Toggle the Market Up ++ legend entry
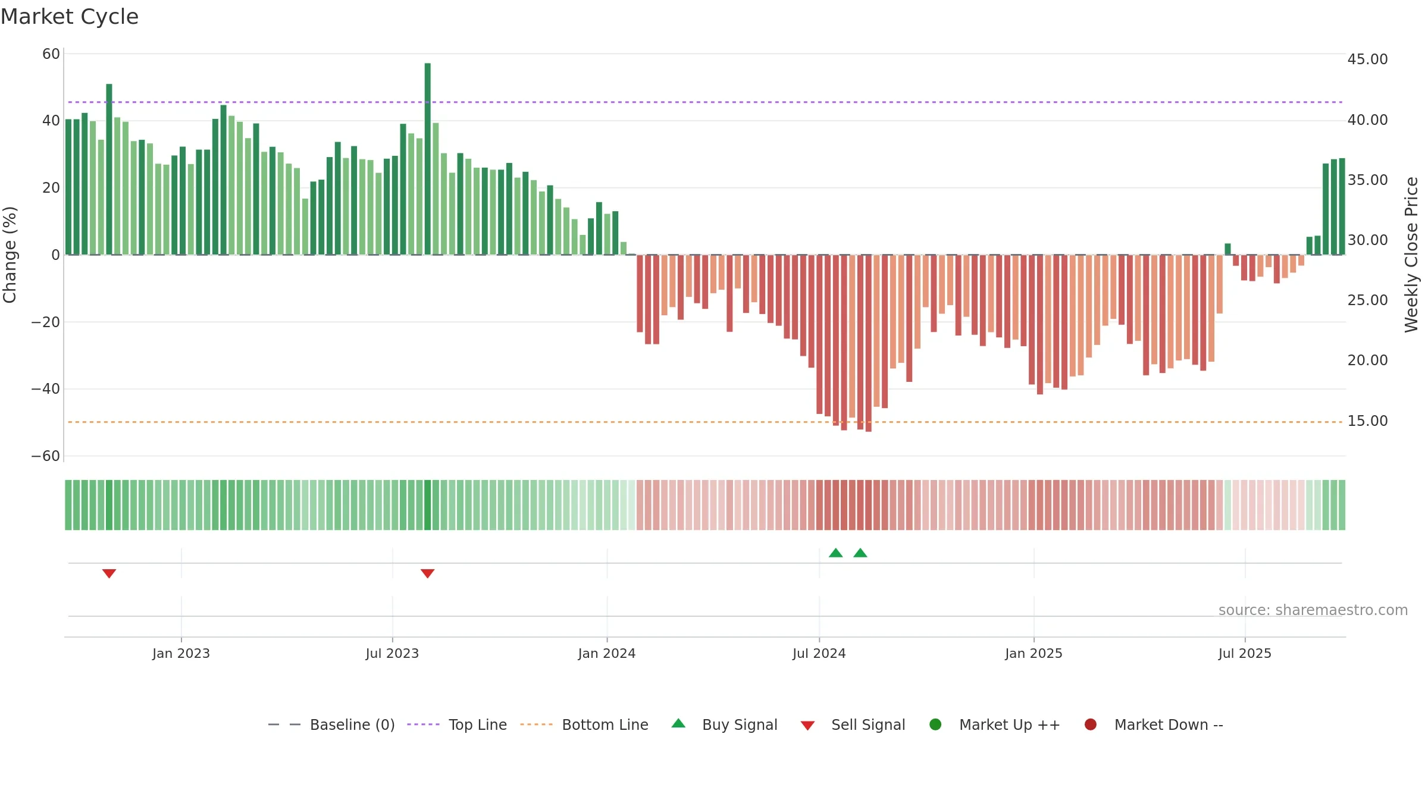This screenshot has height=803, width=1428. [x=994, y=724]
